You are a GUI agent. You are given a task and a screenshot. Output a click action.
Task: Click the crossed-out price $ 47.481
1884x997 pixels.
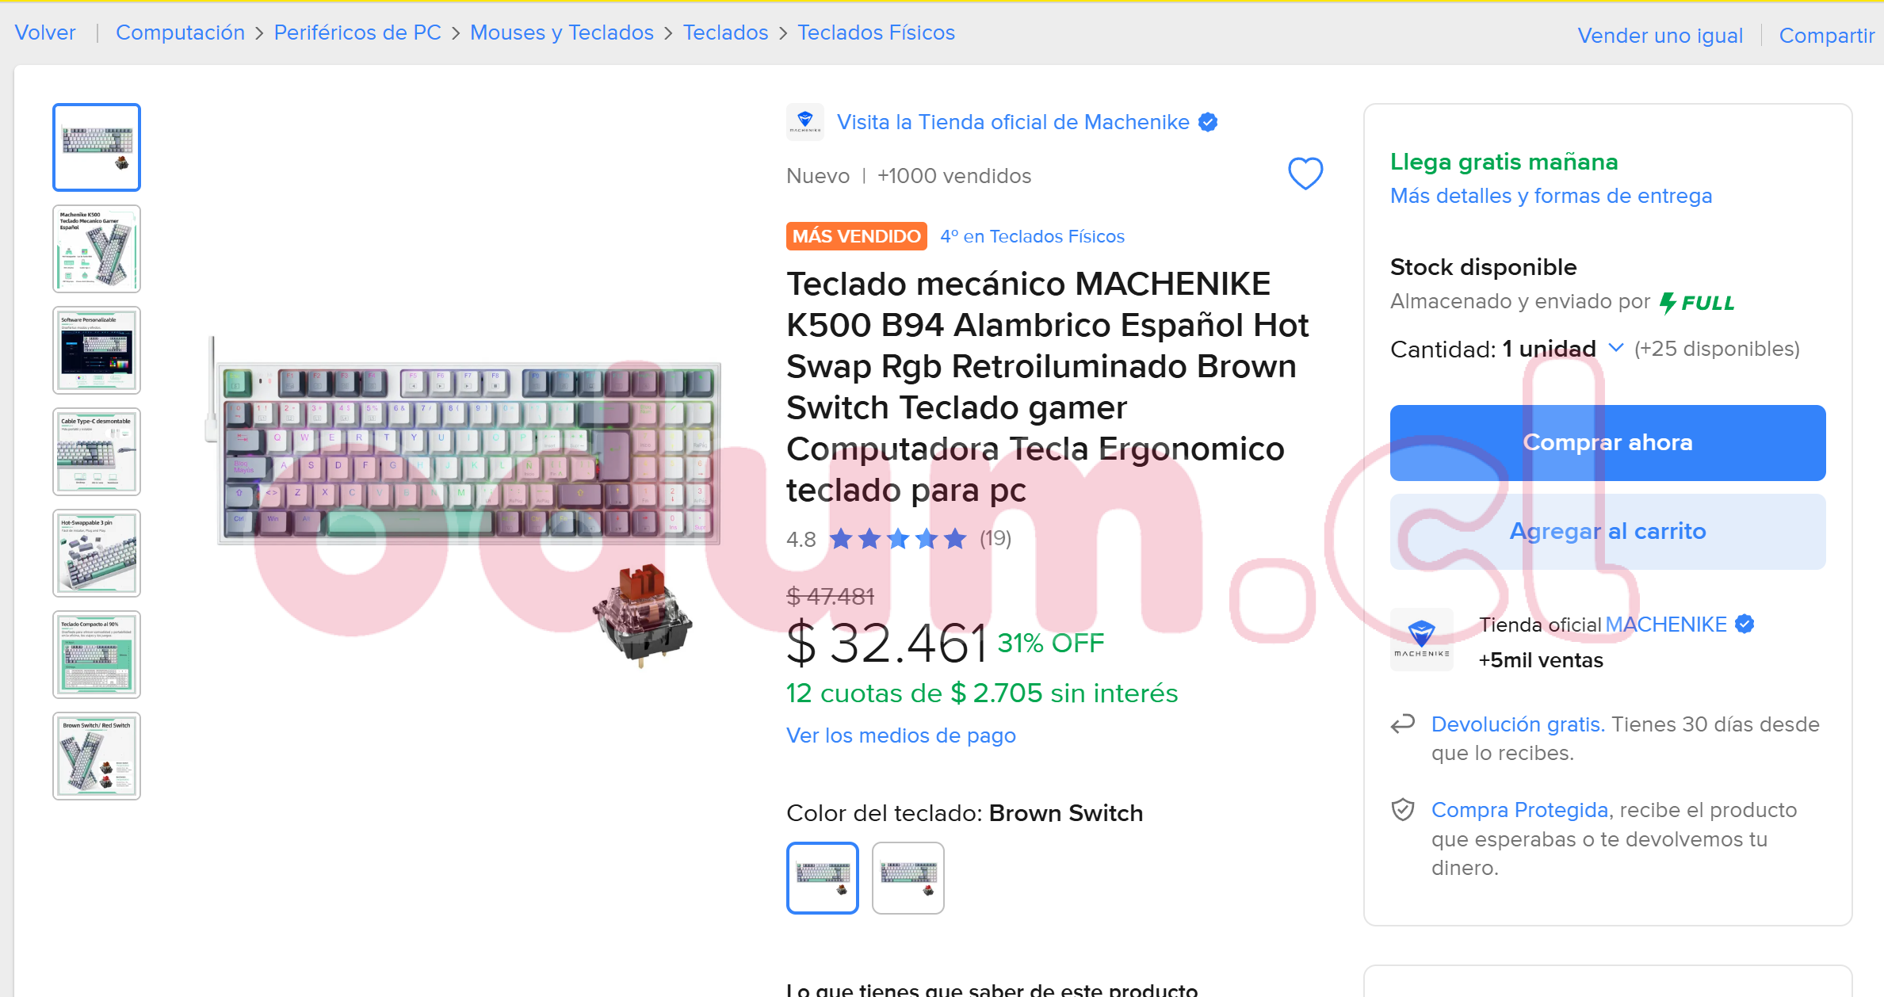tap(830, 596)
